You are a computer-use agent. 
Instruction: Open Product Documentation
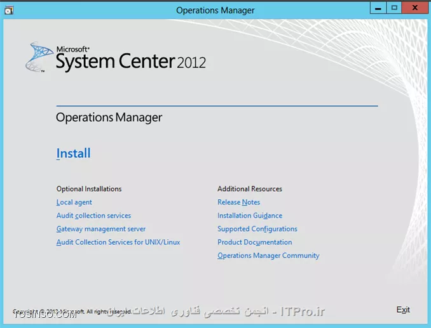[x=255, y=242]
